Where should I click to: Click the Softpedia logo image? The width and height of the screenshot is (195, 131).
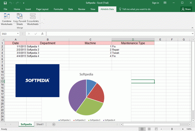[x=37, y=80]
